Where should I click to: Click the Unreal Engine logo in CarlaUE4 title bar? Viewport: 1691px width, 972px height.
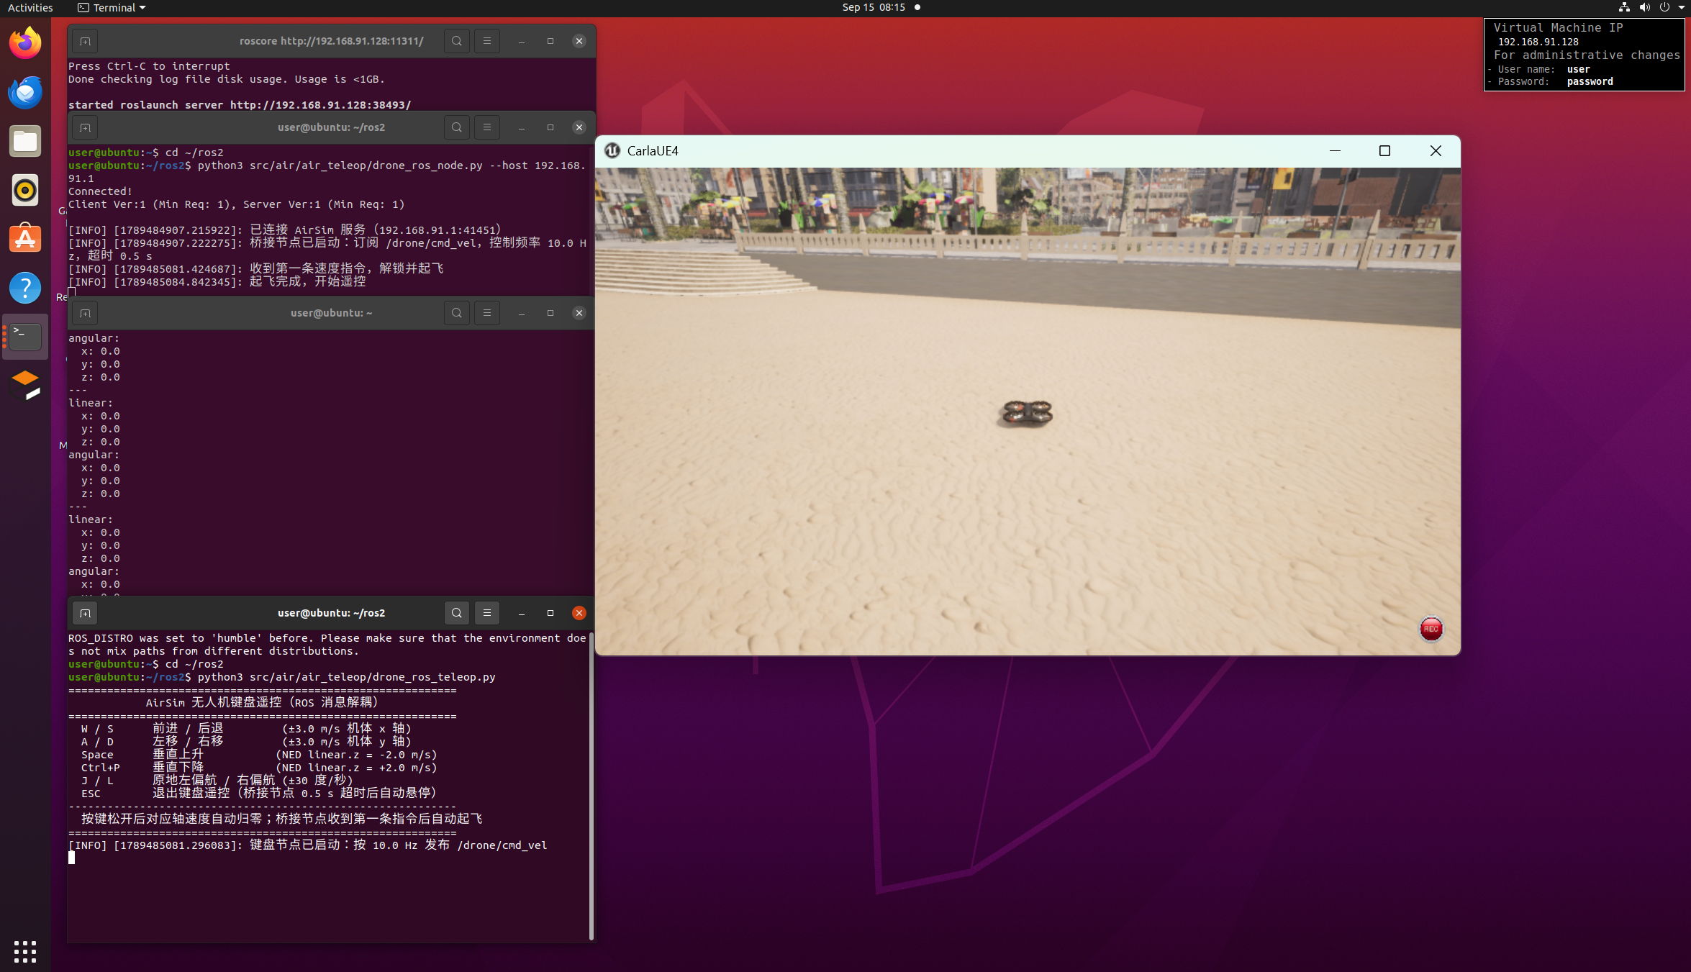tap(612, 150)
